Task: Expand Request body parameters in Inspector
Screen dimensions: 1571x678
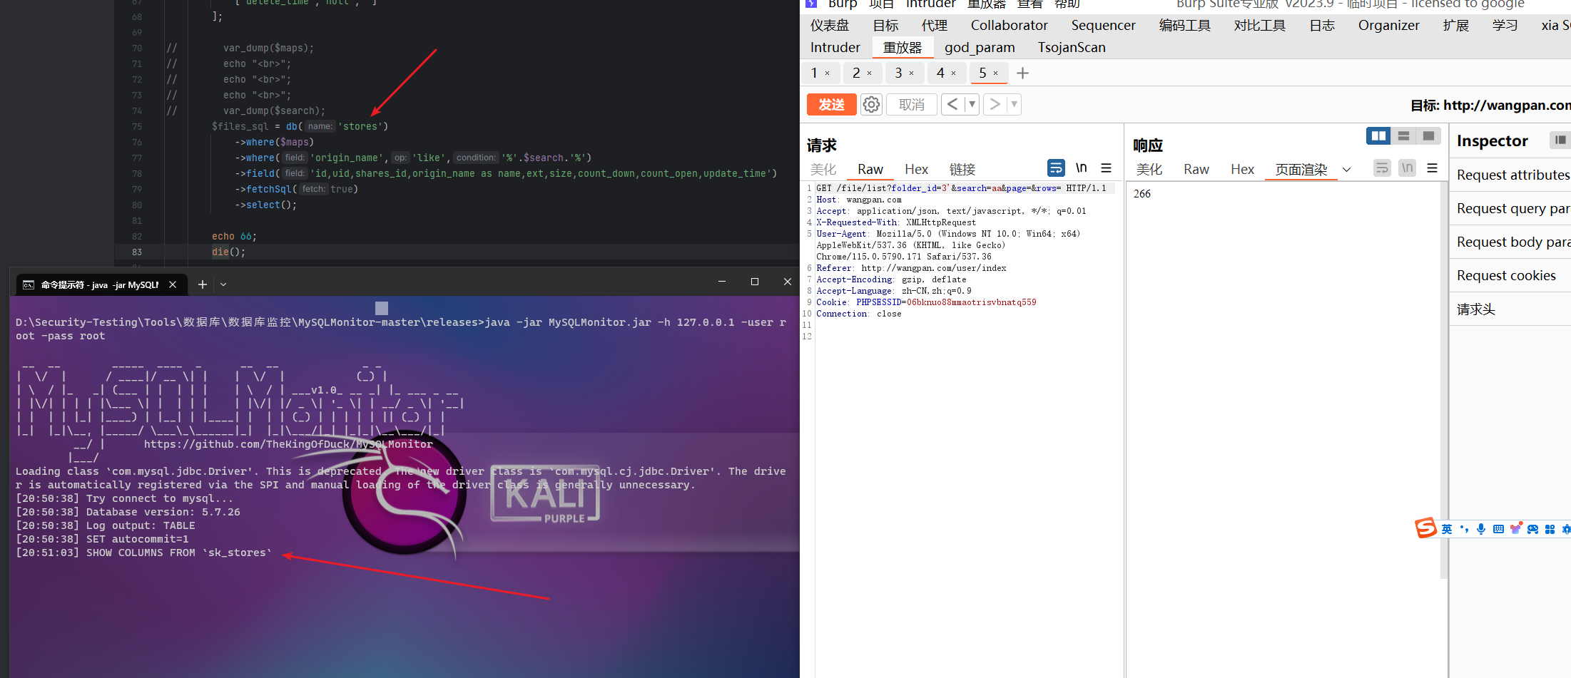Action: [1512, 242]
